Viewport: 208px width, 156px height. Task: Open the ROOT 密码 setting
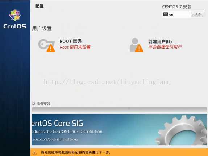70,41
